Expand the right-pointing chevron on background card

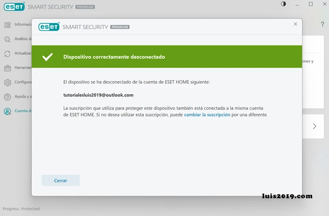[x=314, y=126]
